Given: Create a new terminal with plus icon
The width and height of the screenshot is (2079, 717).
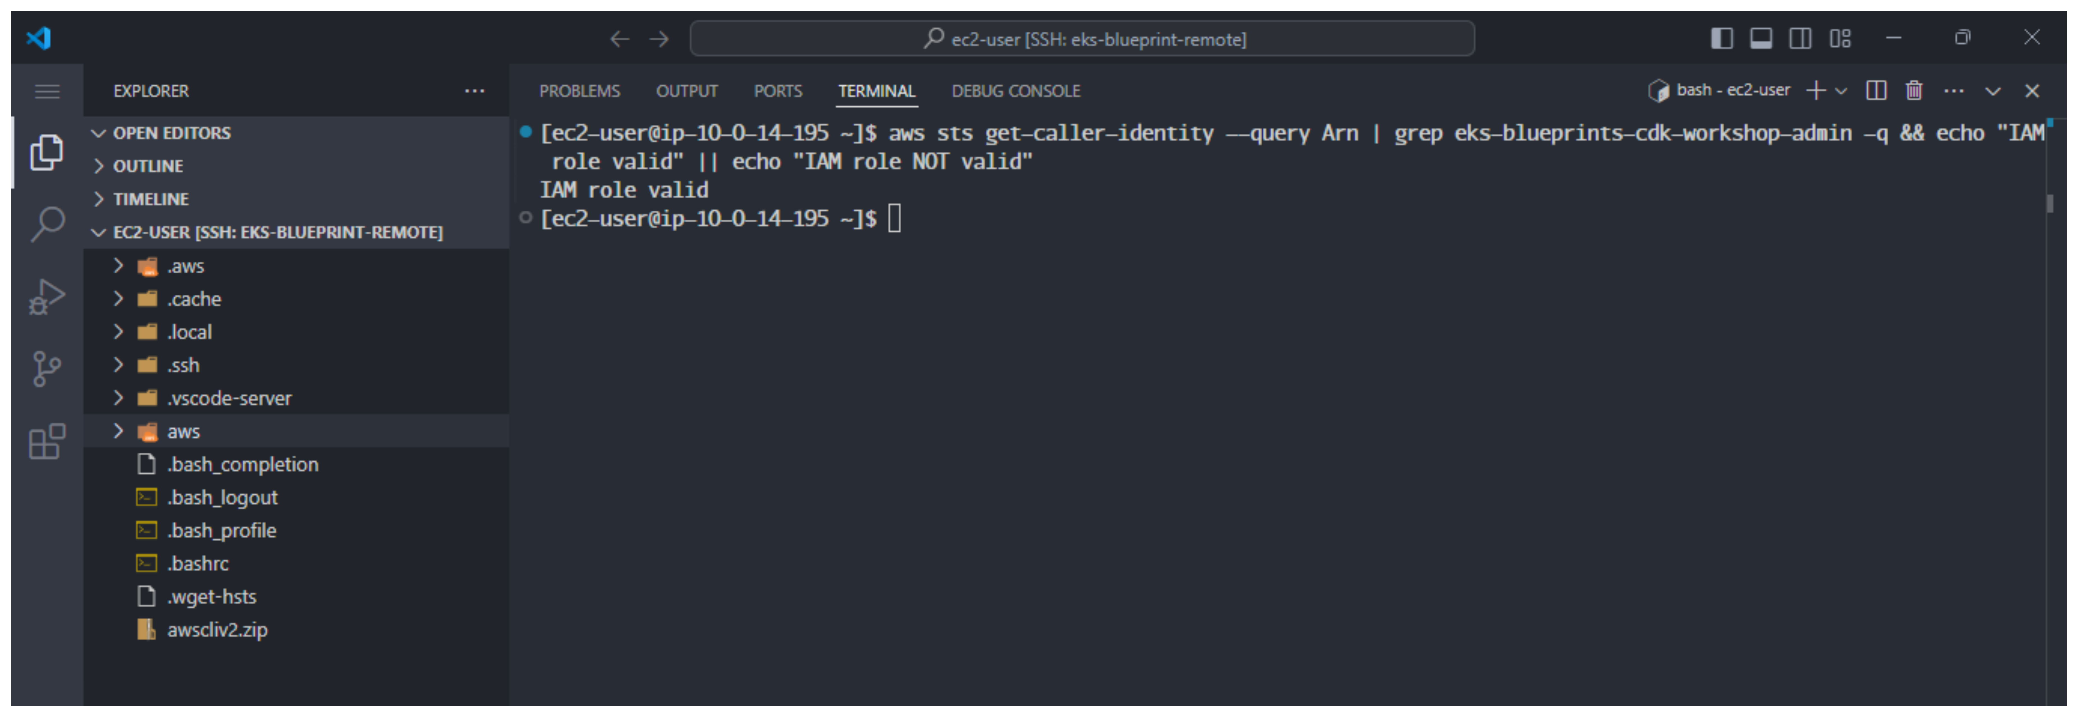Looking at the screenshot, I should point(1816,90).
